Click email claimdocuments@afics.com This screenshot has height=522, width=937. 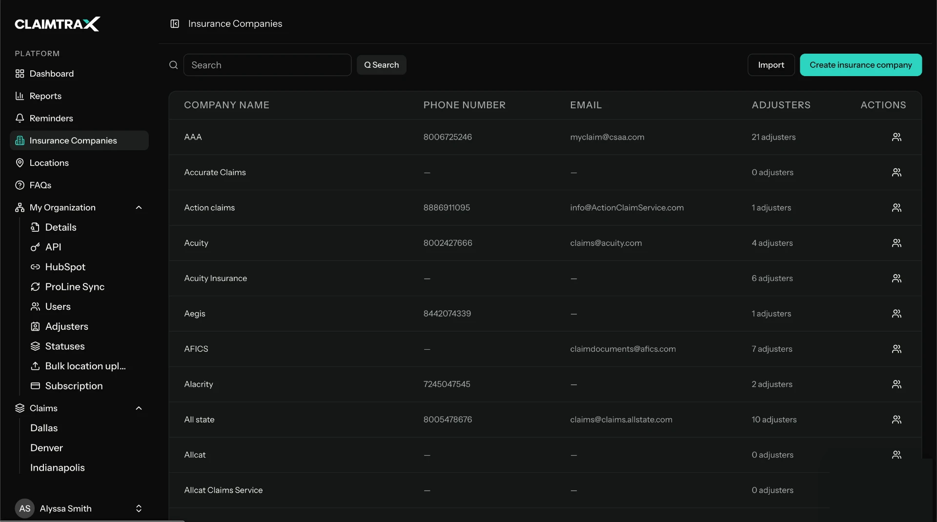click(623, 349)
